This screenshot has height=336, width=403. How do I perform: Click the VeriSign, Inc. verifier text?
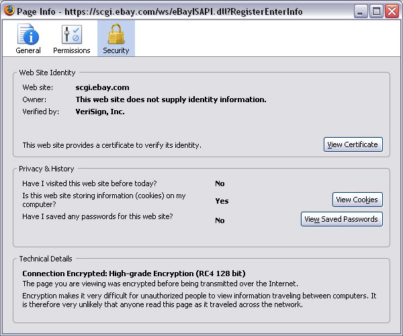(x=100, y=112)
